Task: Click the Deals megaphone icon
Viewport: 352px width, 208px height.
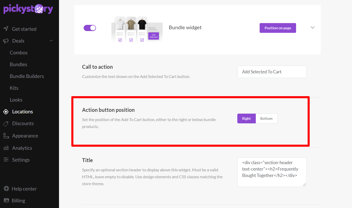Action: coord(6,41)
